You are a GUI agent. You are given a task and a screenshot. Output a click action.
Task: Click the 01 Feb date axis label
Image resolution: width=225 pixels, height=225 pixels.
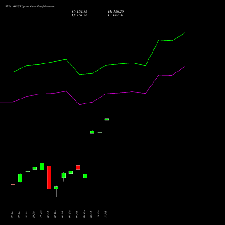click(x=48, y=214)
